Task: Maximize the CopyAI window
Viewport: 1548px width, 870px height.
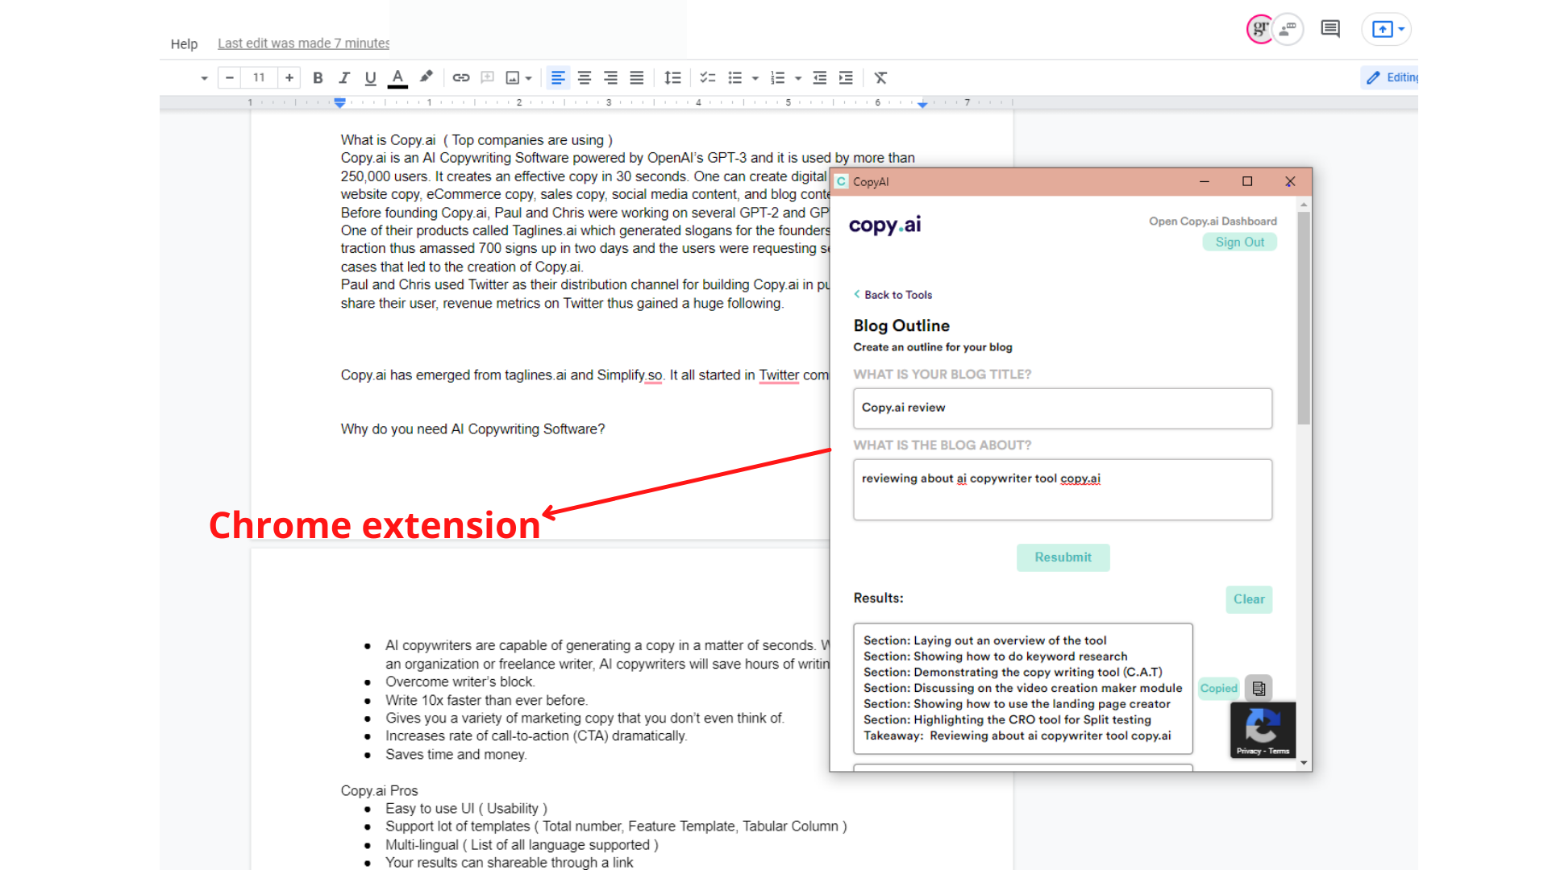Action: click(1247, 181)
